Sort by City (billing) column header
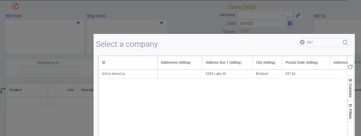 pyautogui.click(x=267, y=63)
